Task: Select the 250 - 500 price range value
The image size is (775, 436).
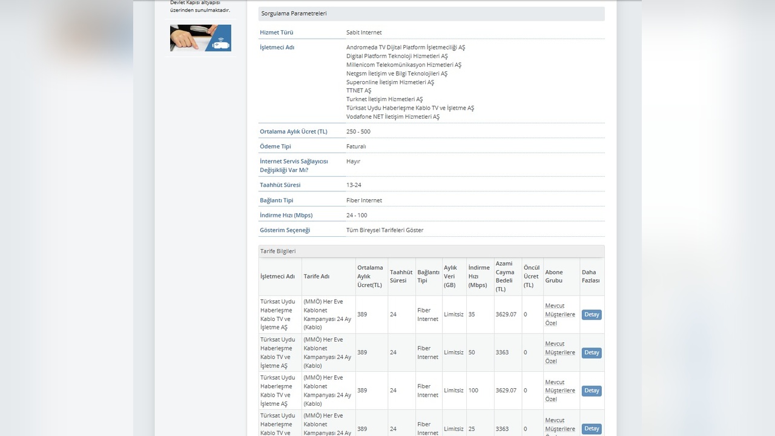Action: coord(358,131)
